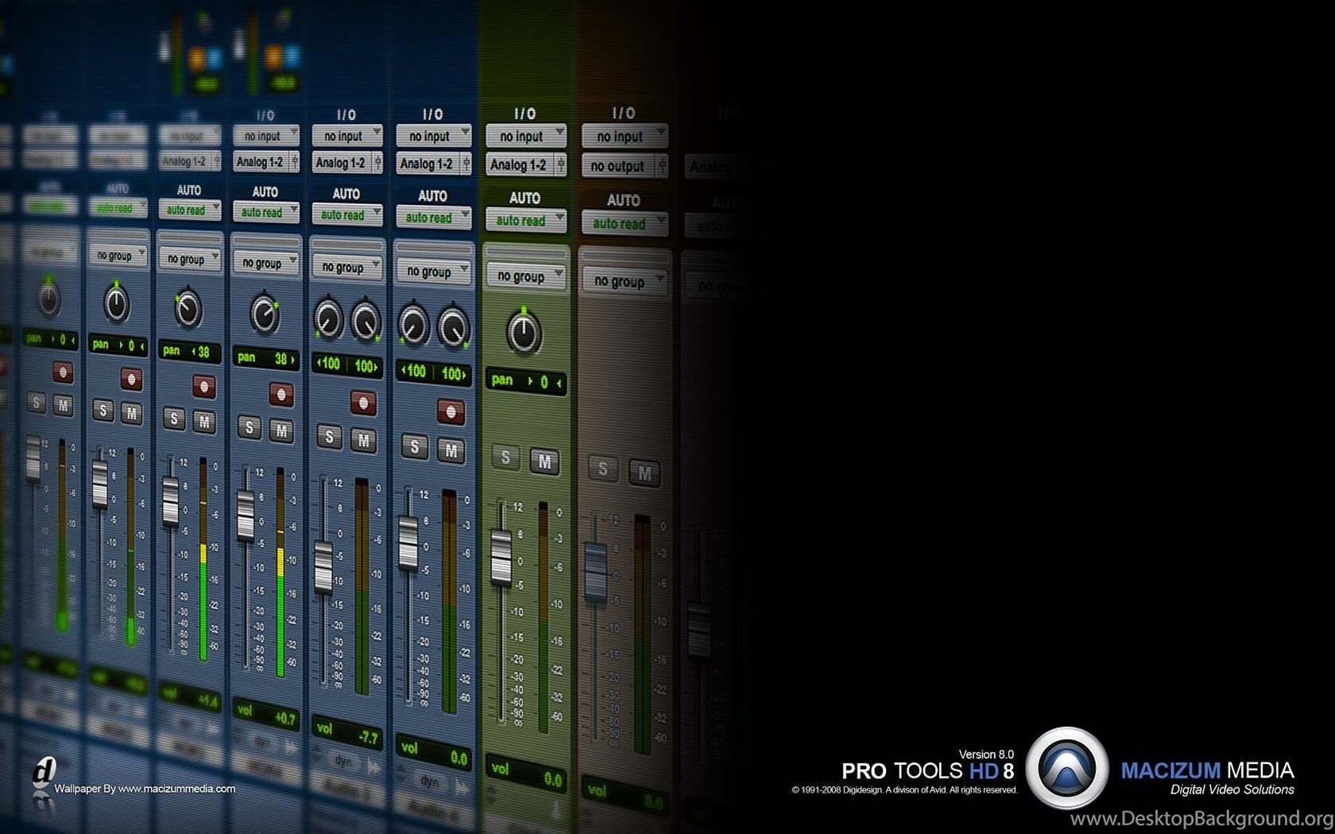The image size is (1335, 834).
Task: Solo the vol -7.7 channel
Action: click(329, 436)
